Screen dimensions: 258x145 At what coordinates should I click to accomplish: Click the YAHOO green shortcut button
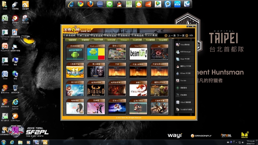click(x=97, y=40)
